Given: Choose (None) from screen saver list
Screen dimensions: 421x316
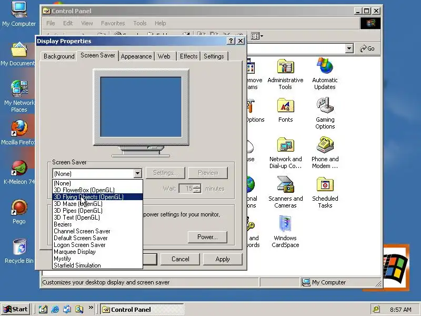Looking at the screenshot, I should coord(97,183).
